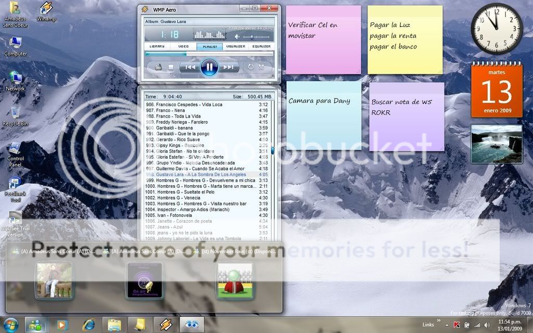Skip to the next track
The image size is (533, 333).
(228, 67)
